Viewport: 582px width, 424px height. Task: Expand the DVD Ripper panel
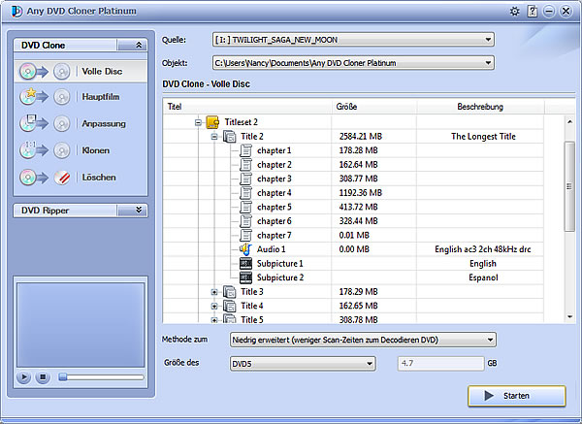(x=132, y=211)
